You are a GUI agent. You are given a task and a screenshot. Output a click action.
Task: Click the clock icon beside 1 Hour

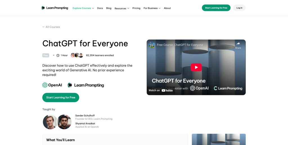coord(58,55)
